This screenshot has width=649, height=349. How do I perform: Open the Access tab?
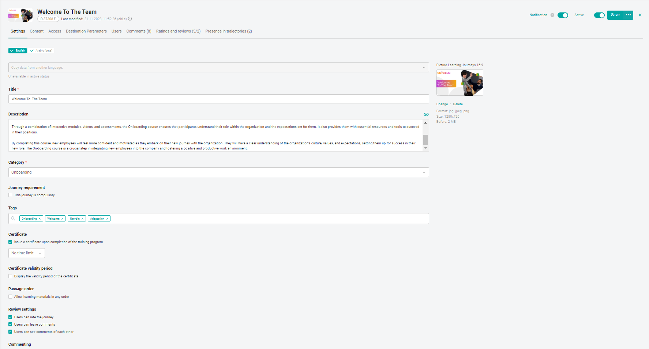click(55, 31)
